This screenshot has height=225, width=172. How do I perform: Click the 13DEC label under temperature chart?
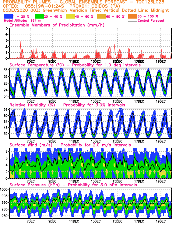pyautogui.click(x=96, y=101)
